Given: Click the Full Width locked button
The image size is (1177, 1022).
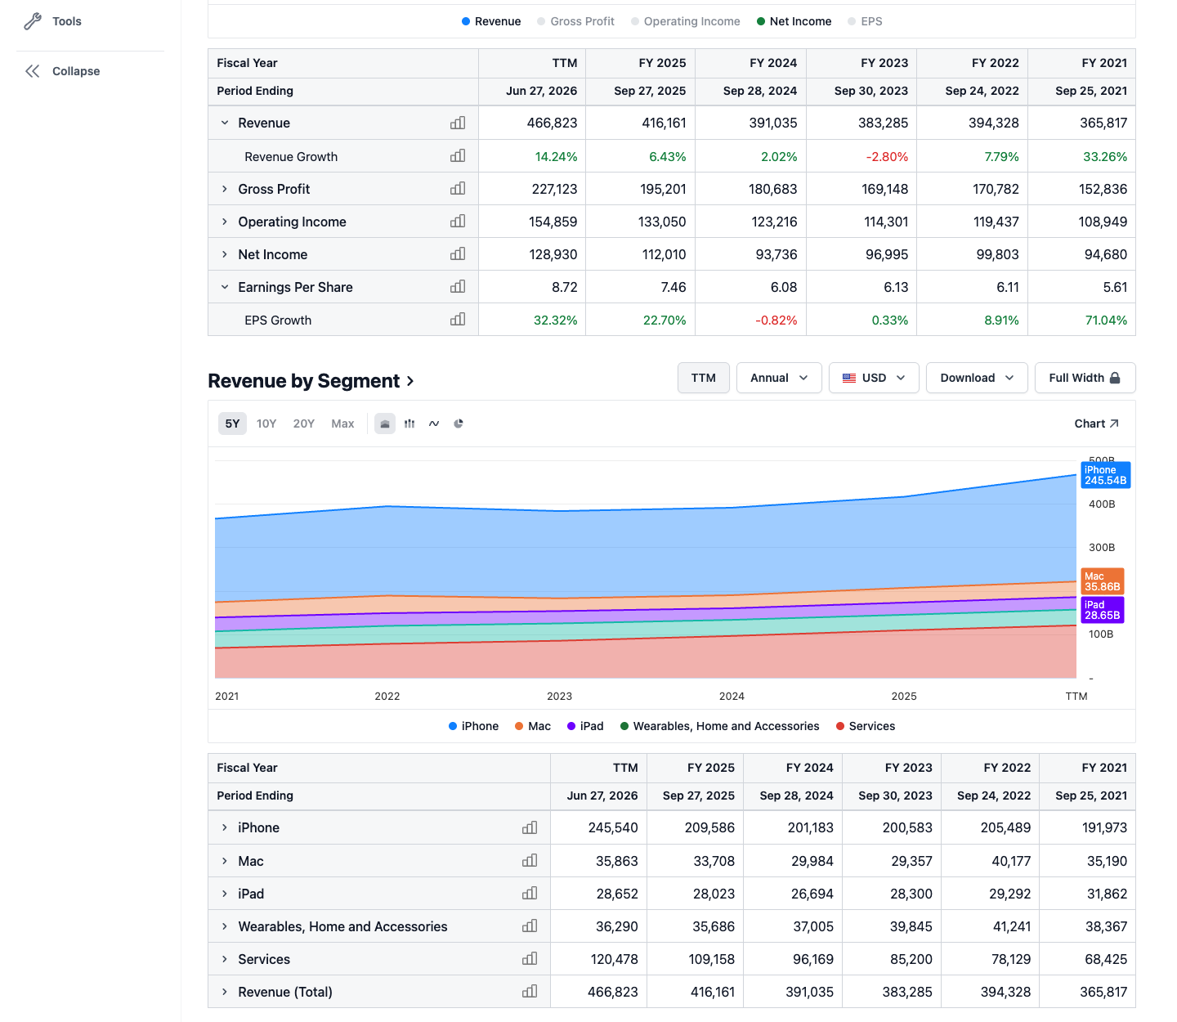Looking at the screenshot, I should 1085,378.
